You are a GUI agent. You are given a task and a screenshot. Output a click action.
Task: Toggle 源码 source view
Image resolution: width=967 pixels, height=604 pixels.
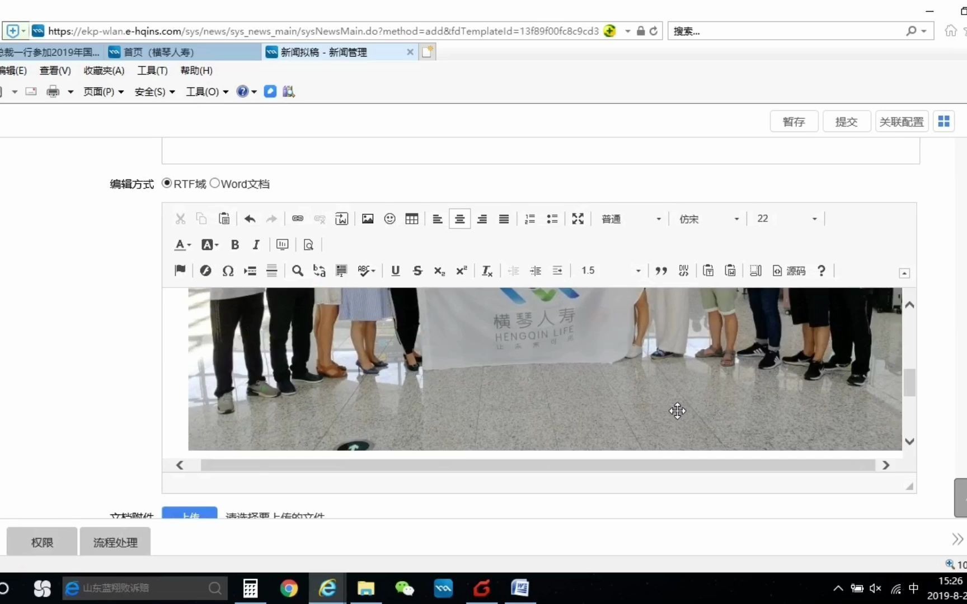point(789,271)
